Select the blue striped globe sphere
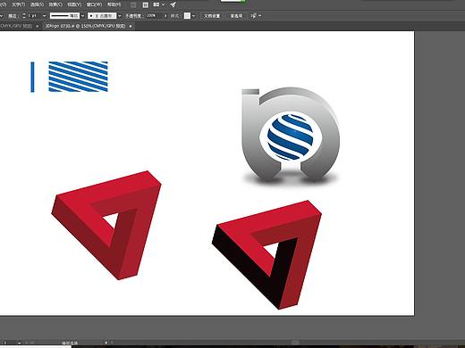This screenshot has width=465, height=348. click(290, 137)
